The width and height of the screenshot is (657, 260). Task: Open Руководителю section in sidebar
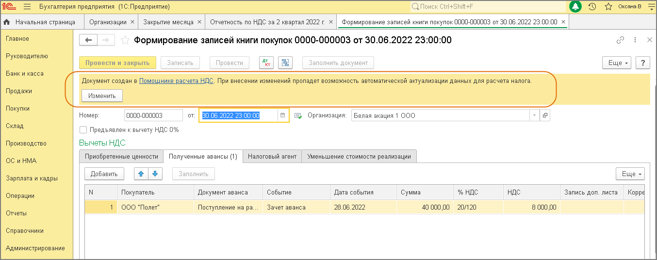[27, 56]
